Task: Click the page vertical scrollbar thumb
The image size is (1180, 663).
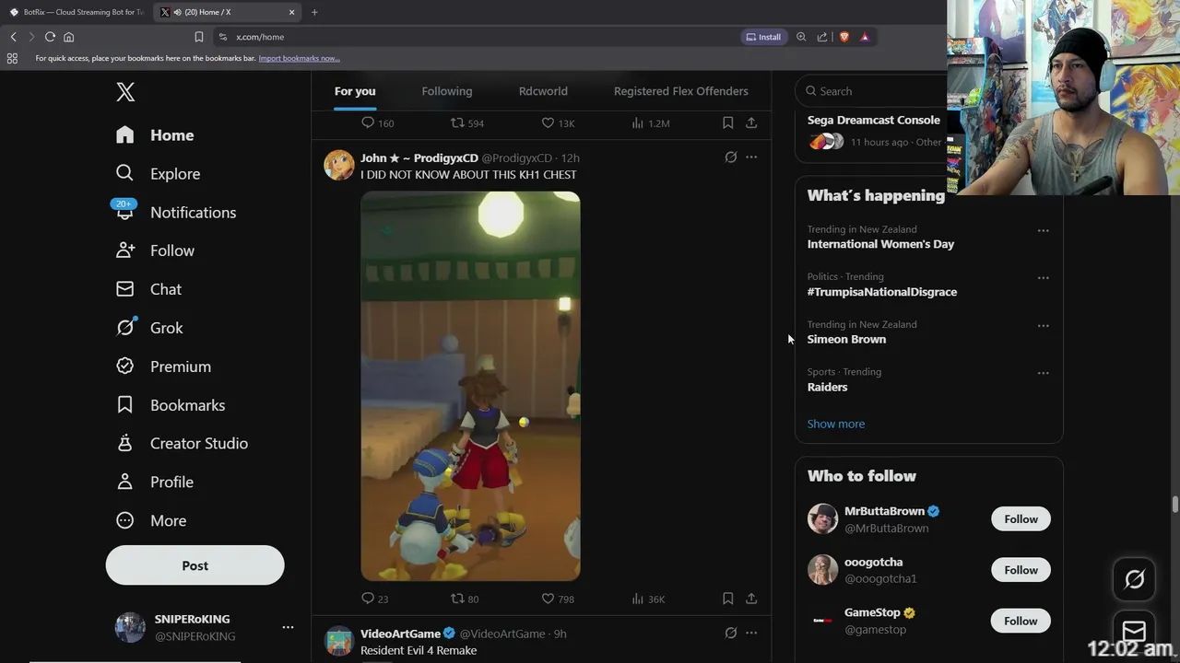Action: click(x=1174, y=505)
